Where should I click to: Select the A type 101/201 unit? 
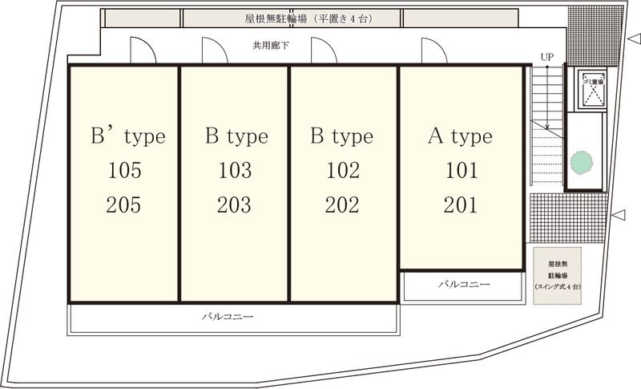pyautogui.click(x=462, y=168)
